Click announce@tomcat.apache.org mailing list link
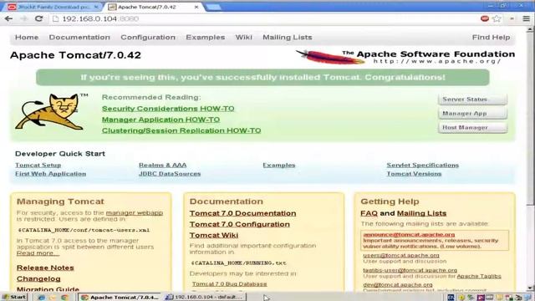Screen dimensions: 535x301 tap(409, 234)
